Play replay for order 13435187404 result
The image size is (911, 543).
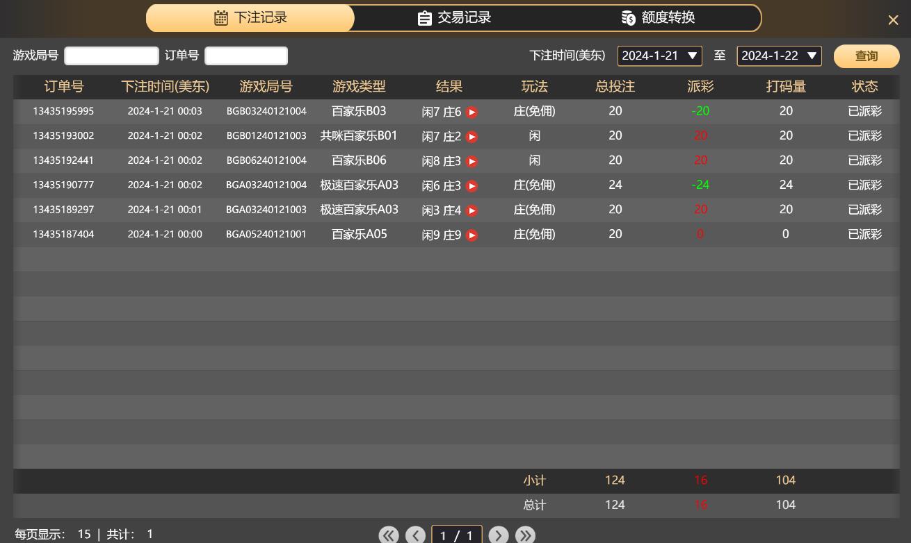point(471,235)
